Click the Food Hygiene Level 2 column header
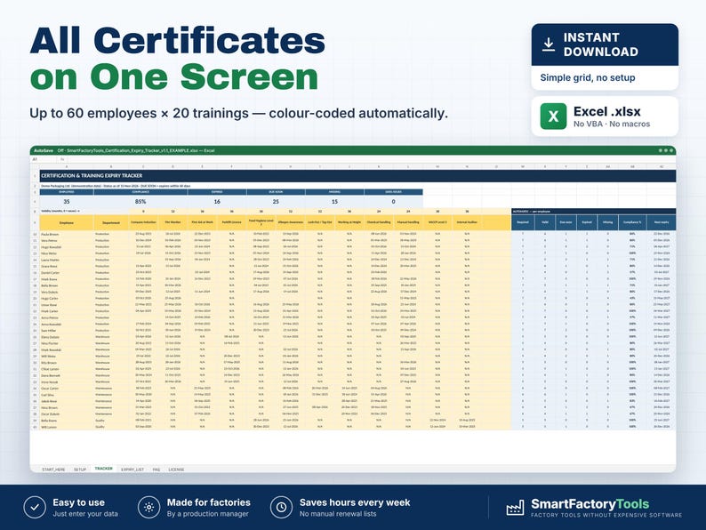This screenshot has height=530, width=706. tap(261, 222)
